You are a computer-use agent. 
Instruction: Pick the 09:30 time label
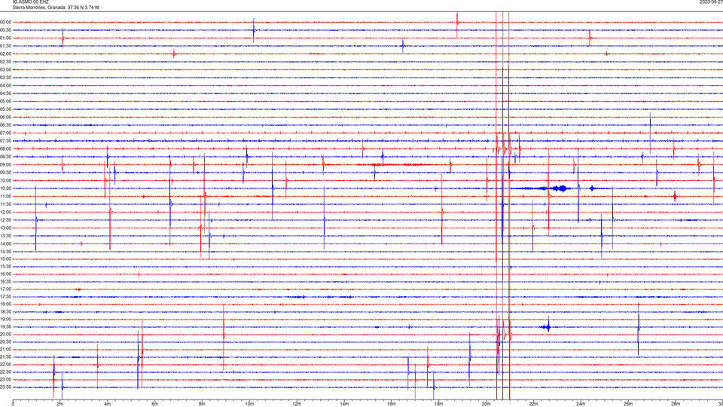pos(6,172)
